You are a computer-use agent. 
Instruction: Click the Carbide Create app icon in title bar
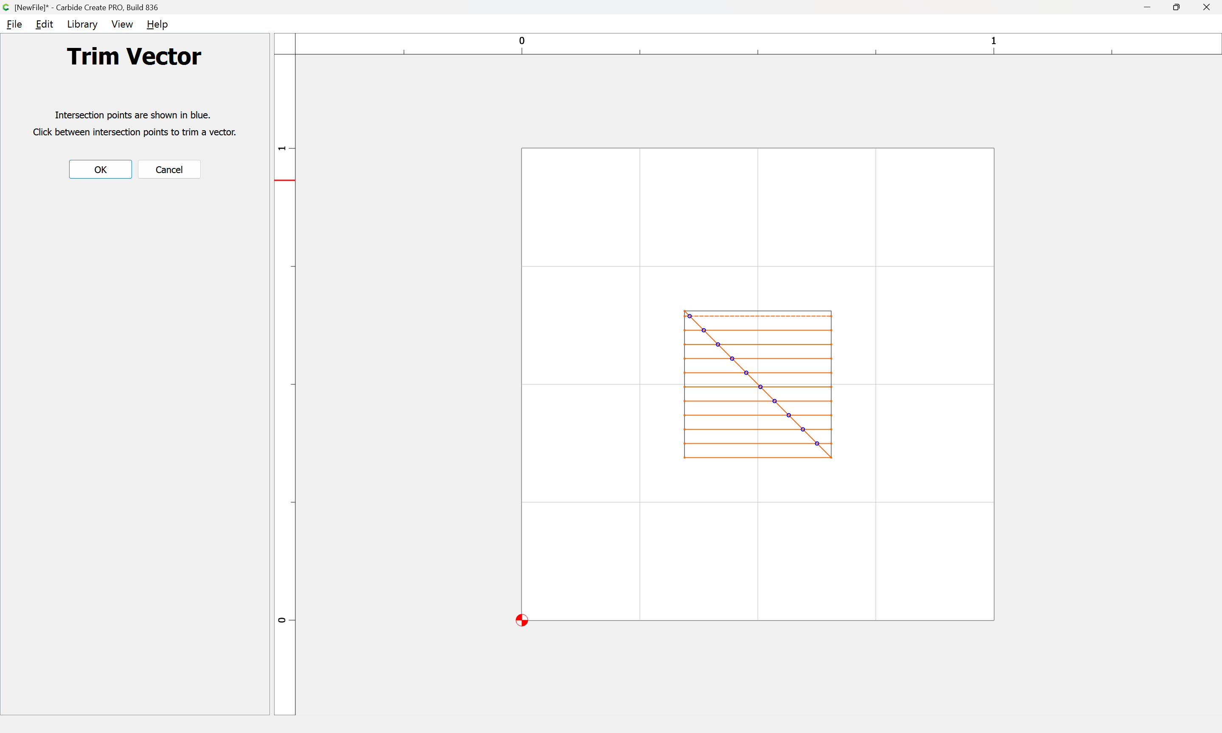[6, 7]
